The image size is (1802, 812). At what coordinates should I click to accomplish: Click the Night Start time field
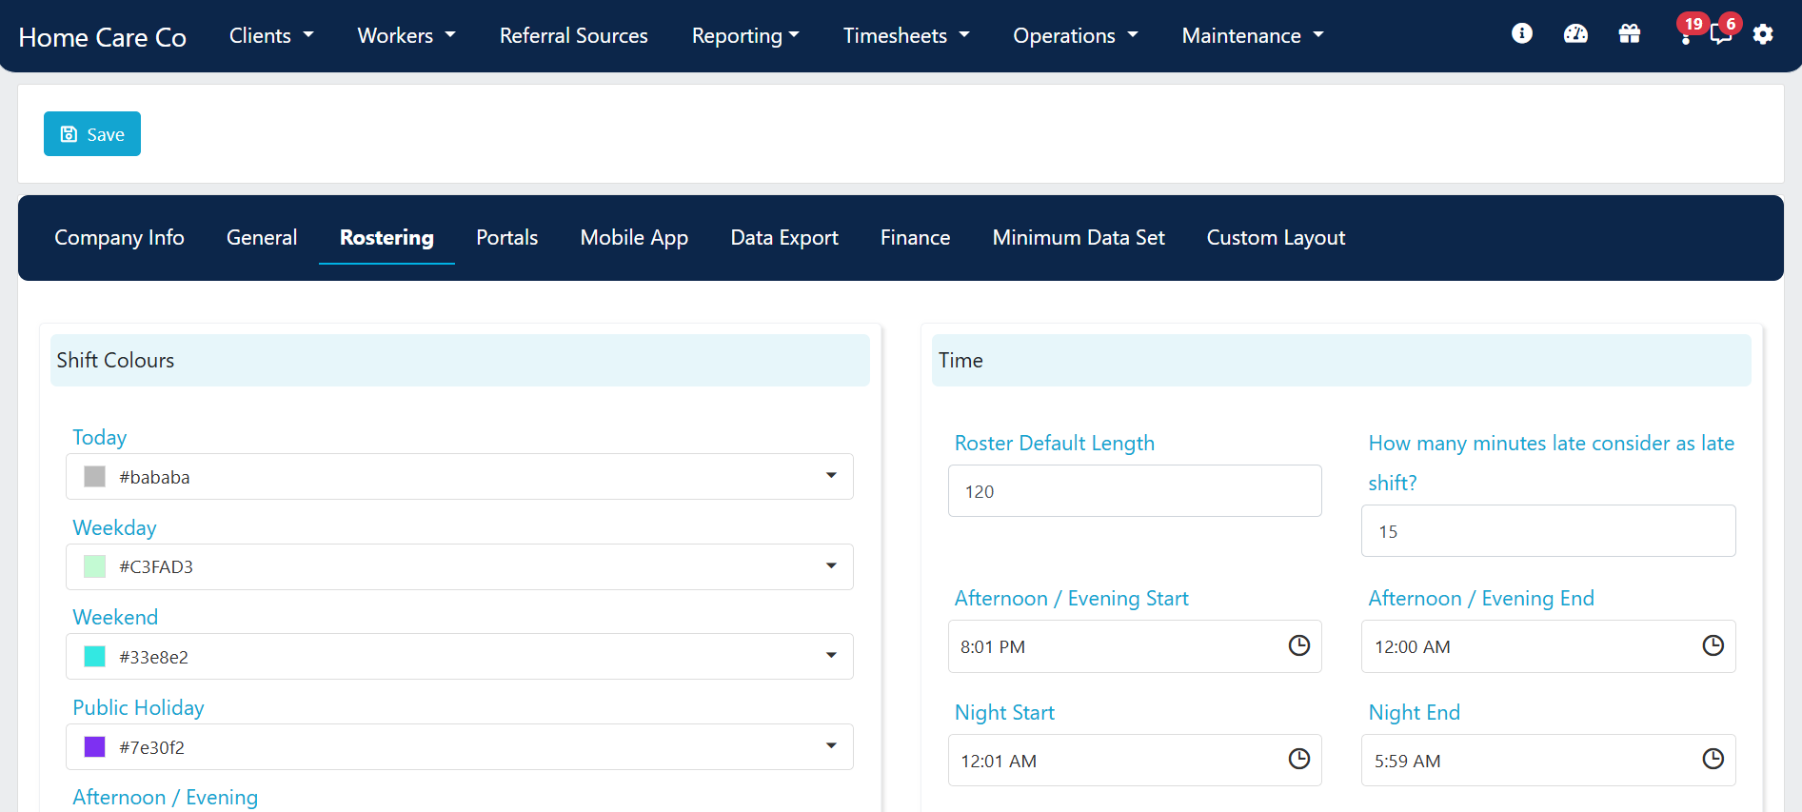pos(1135,760)
